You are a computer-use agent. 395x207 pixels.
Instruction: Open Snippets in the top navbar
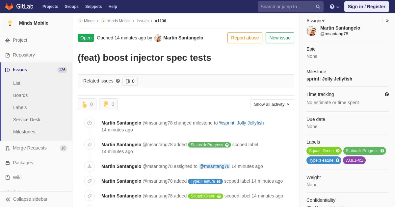click(93, 7)
